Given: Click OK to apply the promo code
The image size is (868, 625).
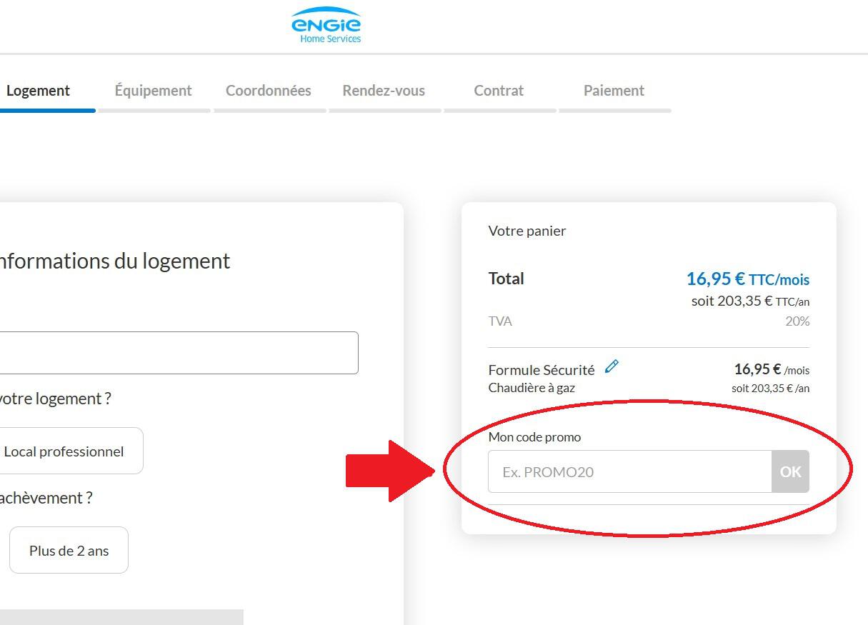Looking at the screenshot, I should (790, 471).
